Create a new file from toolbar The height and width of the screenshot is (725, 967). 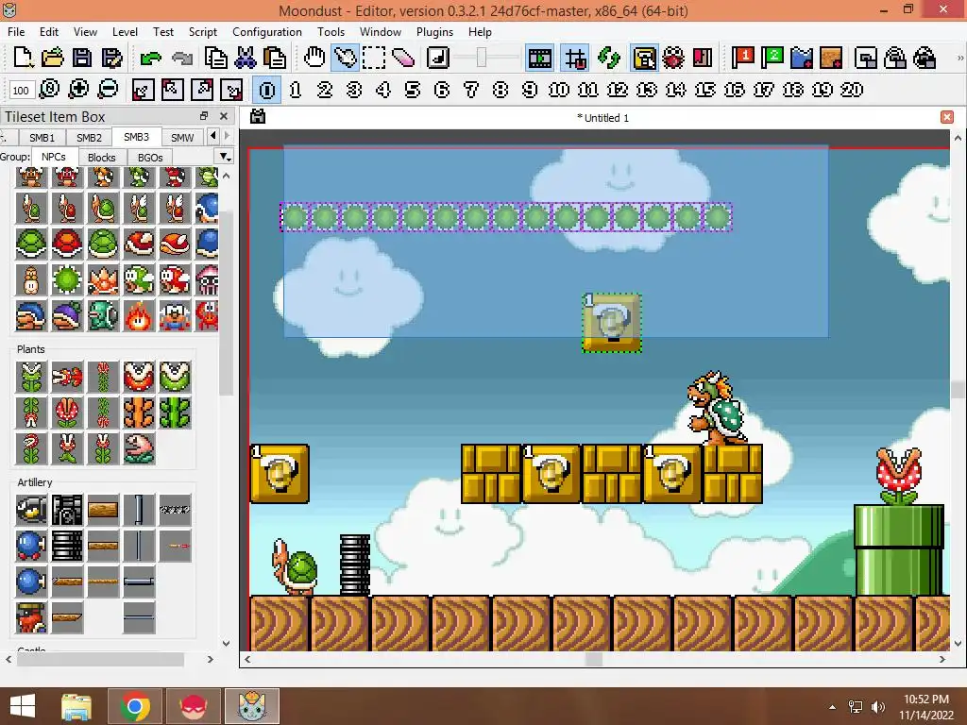click(x=24, y=58)
